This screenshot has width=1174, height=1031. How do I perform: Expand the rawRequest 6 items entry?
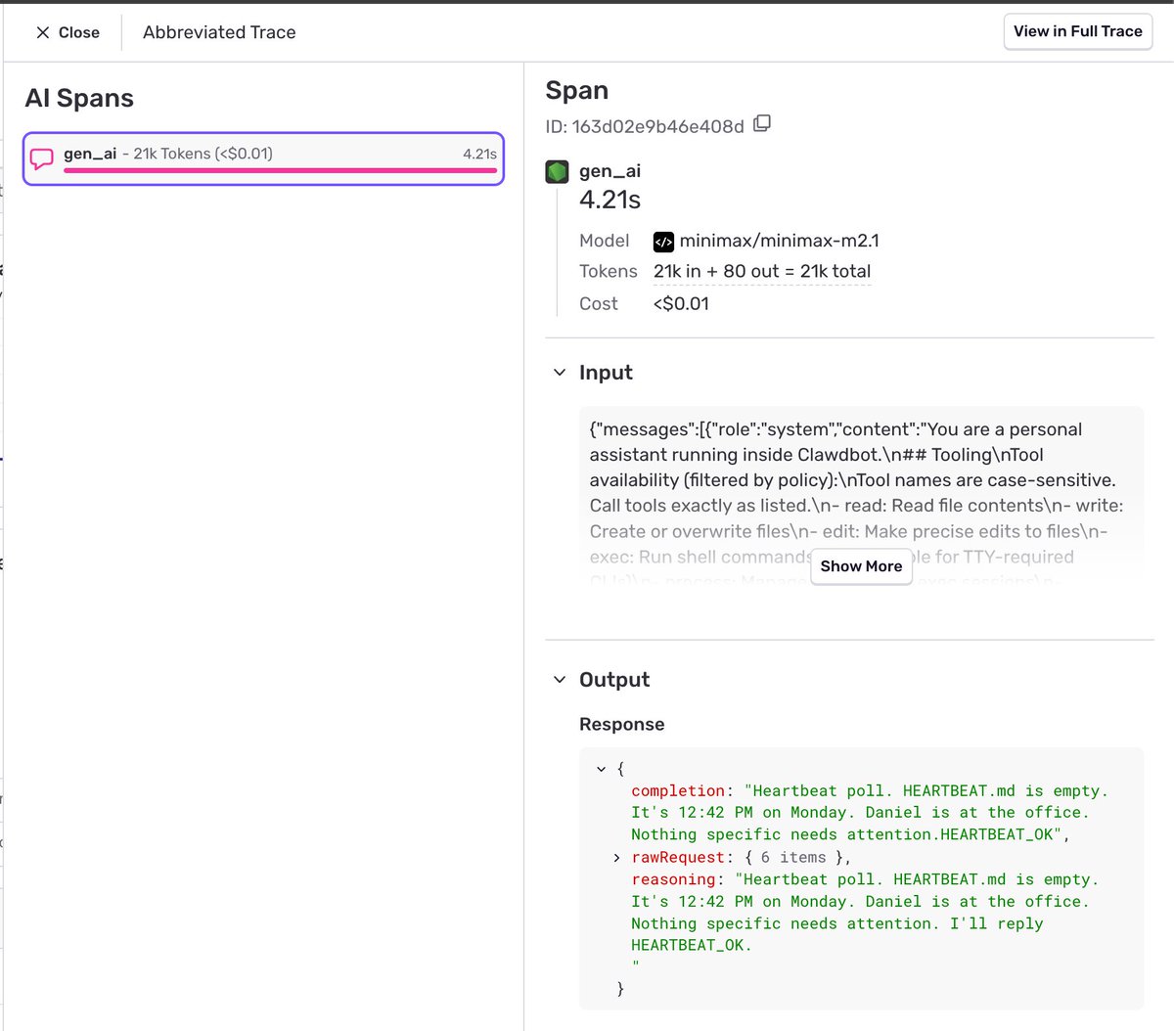pos(616,858)
